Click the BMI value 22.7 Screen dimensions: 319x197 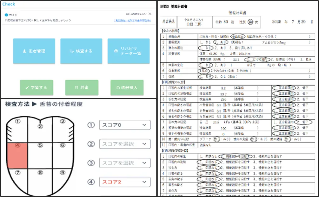click(x=236, y=60)
